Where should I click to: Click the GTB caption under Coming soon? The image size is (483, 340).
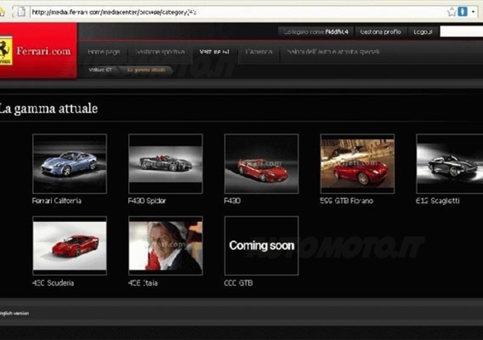(x=239, y=283)
